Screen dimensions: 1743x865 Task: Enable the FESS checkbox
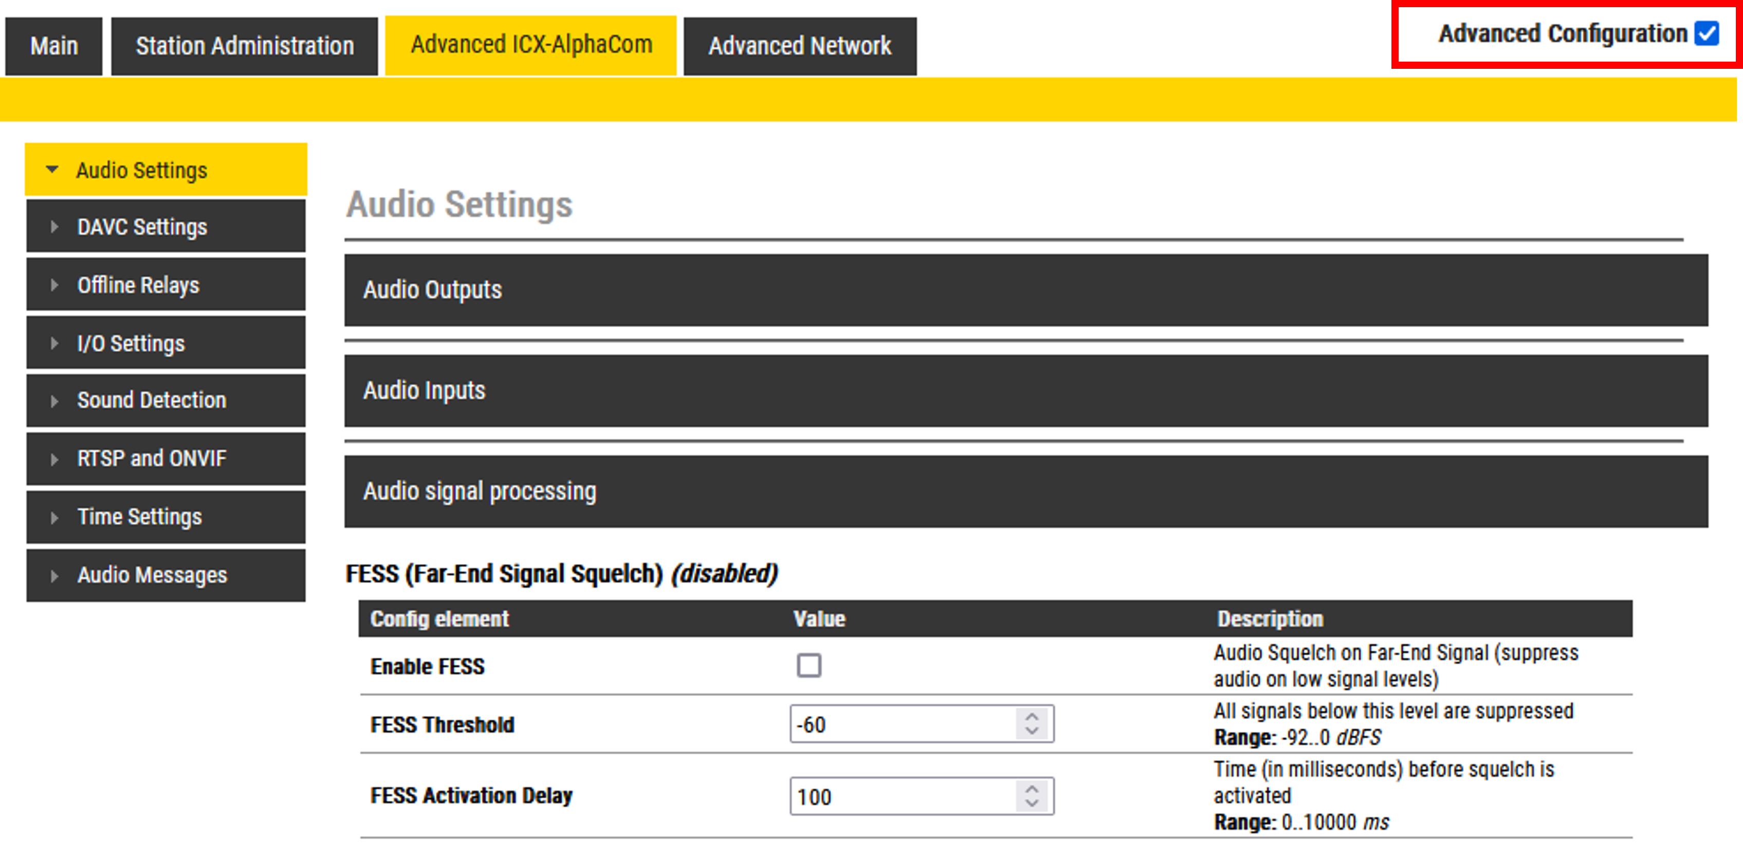click(x=809, y=666)
